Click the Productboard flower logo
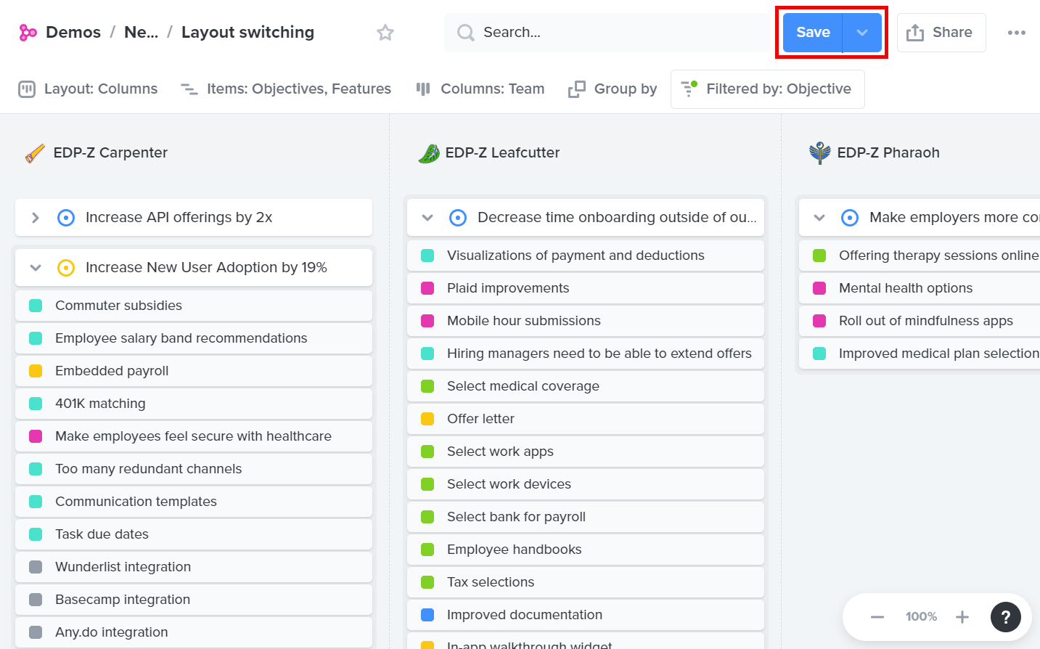 [x=28, y=32]
